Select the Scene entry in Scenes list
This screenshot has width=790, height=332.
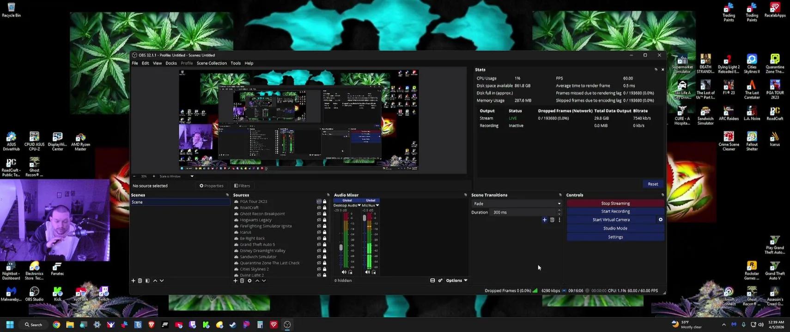pyautogui.click(x=180, y=202)
